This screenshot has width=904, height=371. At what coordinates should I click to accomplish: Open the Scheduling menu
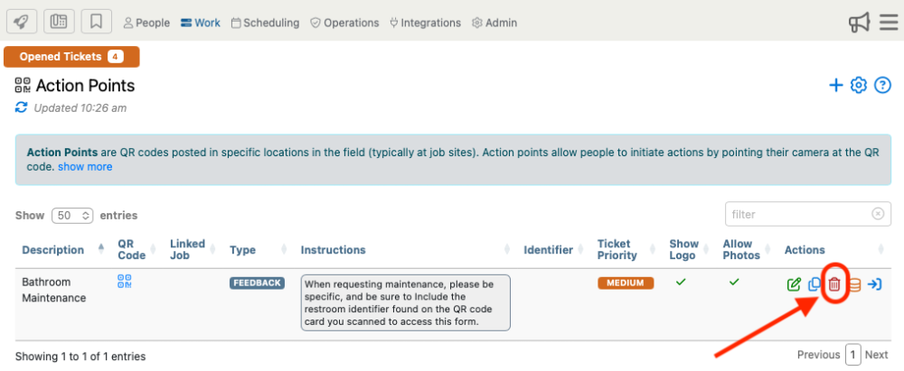[265, 23]
